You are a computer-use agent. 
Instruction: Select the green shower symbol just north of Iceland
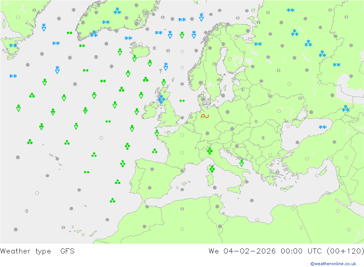pyautogui.click(x=120, y=52)
